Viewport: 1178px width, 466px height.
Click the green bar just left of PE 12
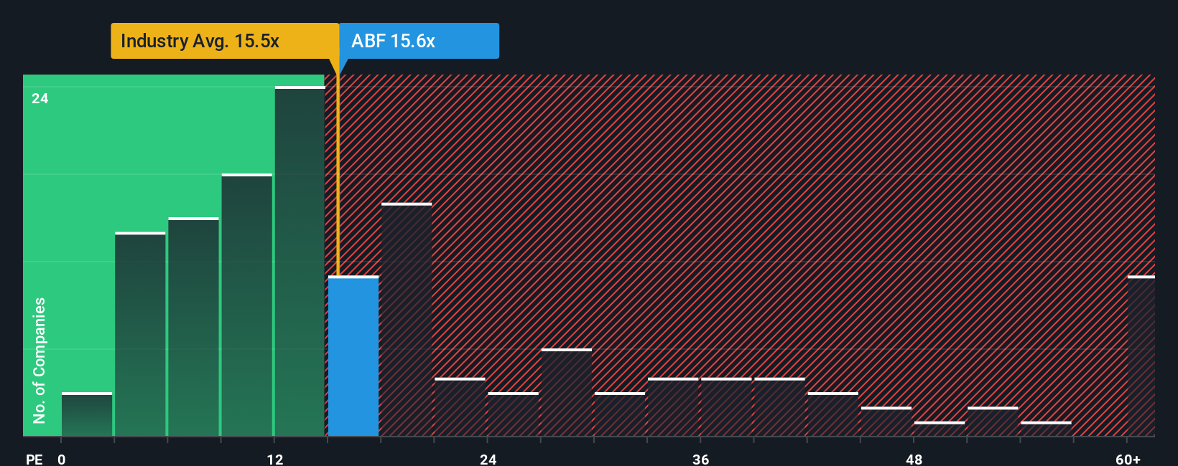[247, 305]
